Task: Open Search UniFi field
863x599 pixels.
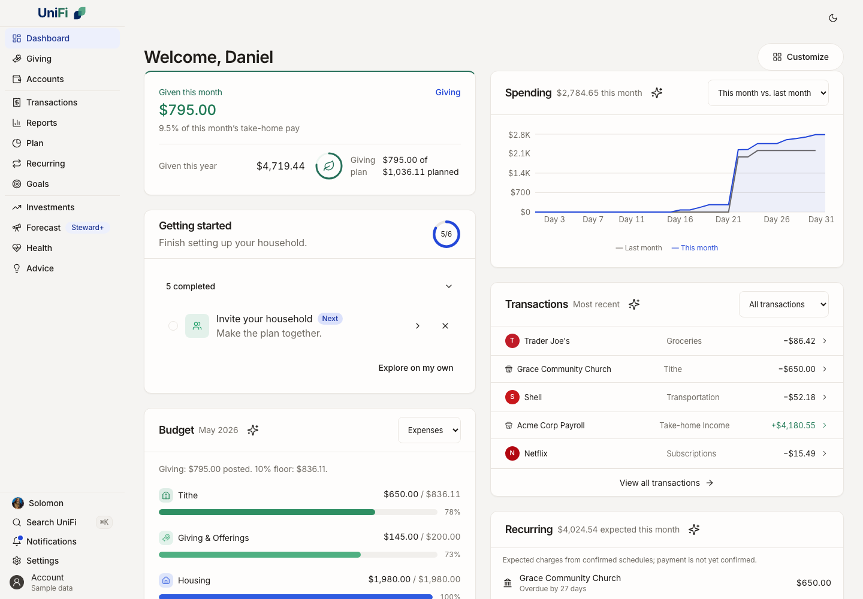Action: click(x=62, y=522)
